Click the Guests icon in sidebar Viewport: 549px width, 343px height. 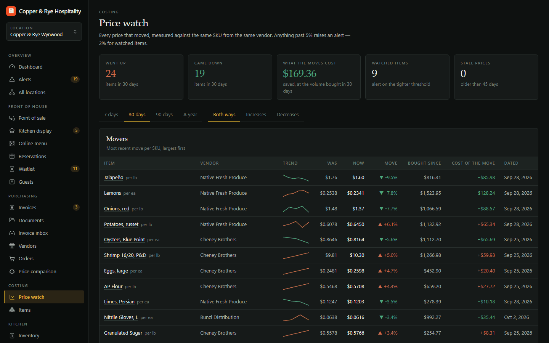[12, 182]
